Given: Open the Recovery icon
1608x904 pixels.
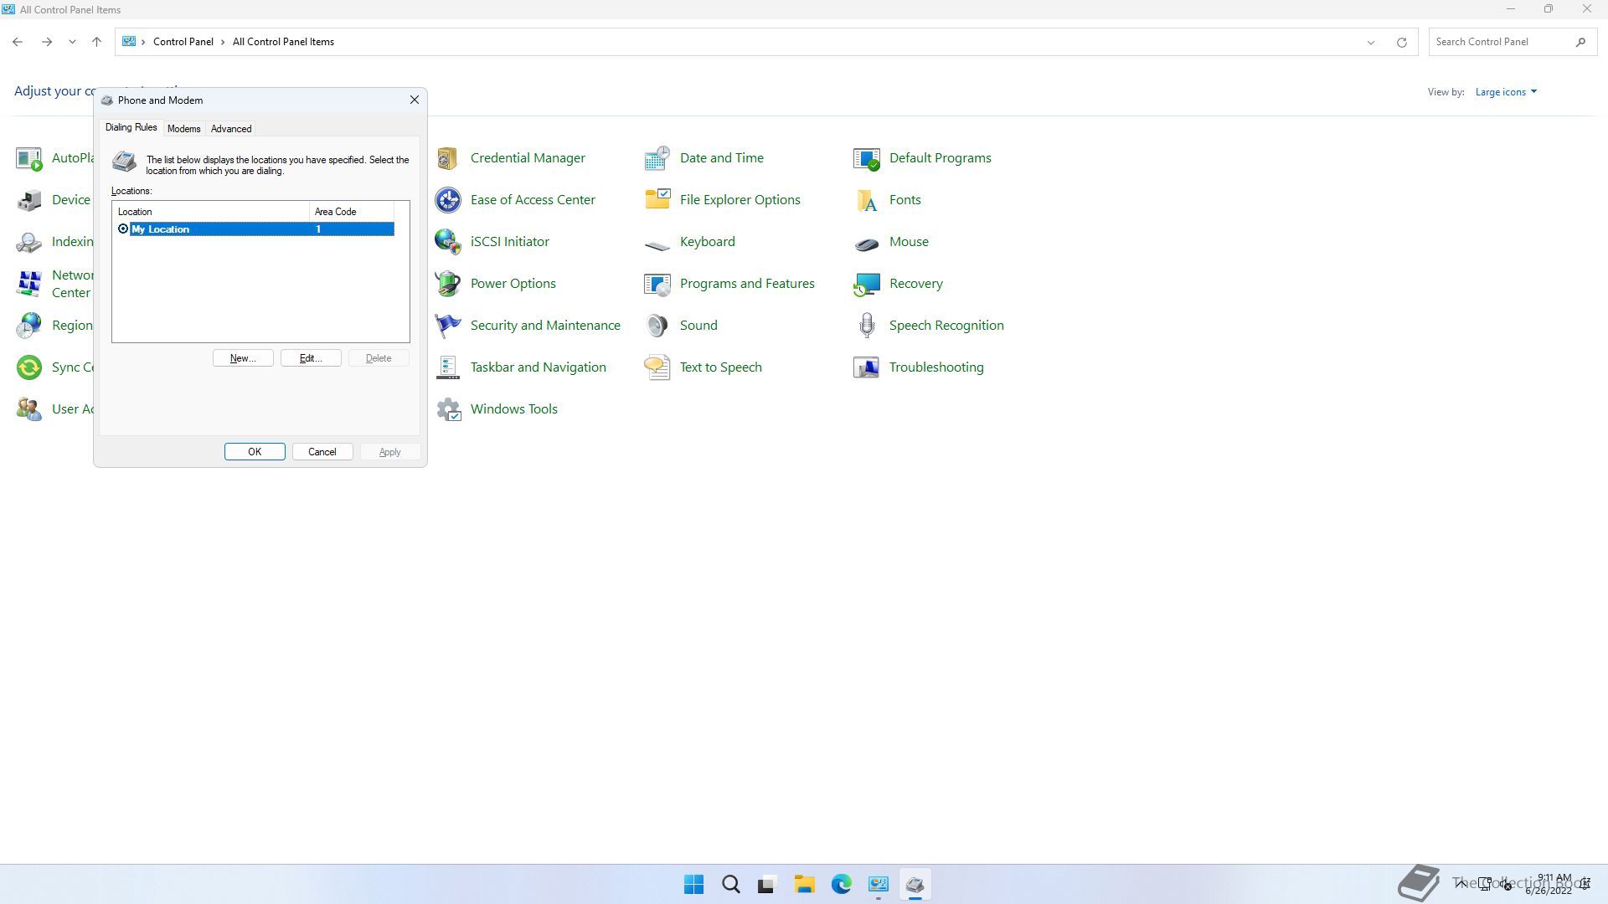Looking at the screenshot, I should pyautogui.click(x=867, y=284).
